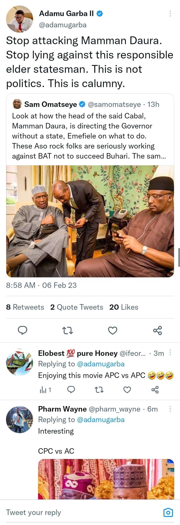This screenshot has width=180, height=525.
Task: Show the 20 Likes list
Action: (124, 307)
